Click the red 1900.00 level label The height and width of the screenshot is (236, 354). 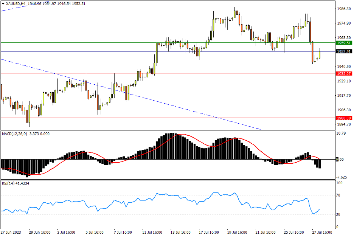point(343,118)
